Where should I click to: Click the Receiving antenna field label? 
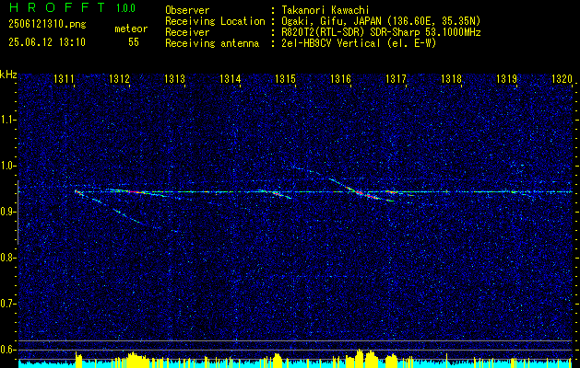(x=212, y=43)
